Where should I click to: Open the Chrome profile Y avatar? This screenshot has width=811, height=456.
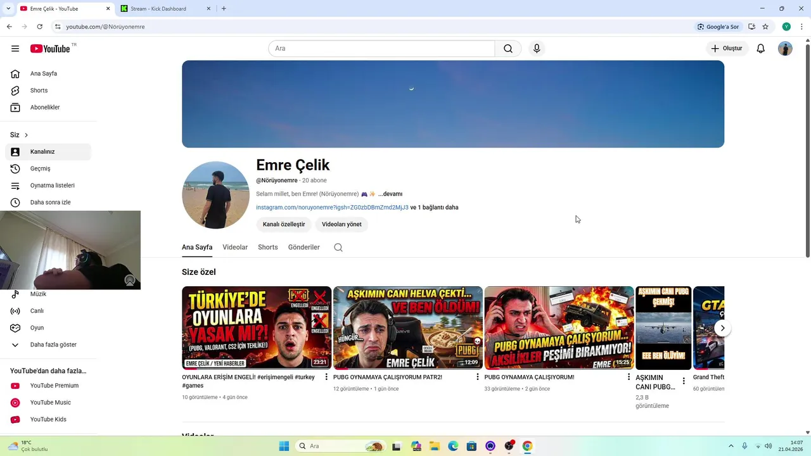tap(786, 27)
